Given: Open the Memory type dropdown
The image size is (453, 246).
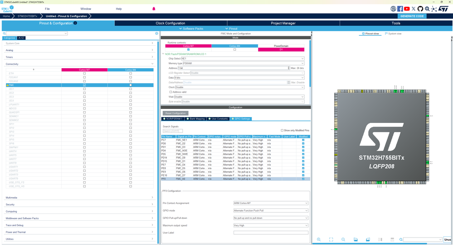Looking at the screenshot, I should coord(244,63).
